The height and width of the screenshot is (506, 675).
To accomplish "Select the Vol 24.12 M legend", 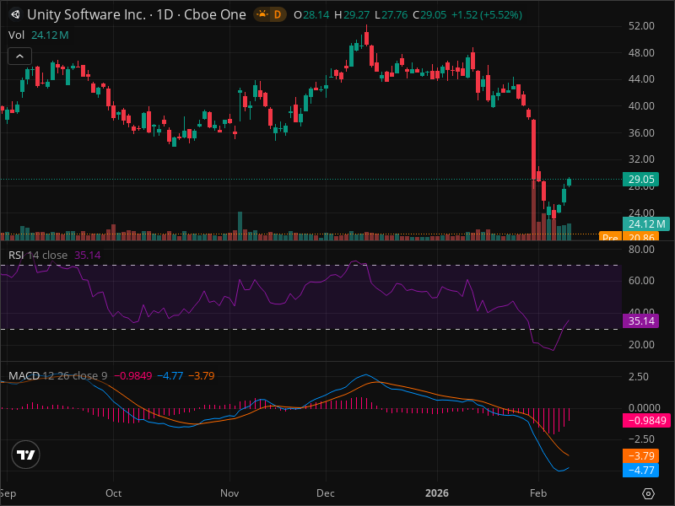I will click(38, 35).
